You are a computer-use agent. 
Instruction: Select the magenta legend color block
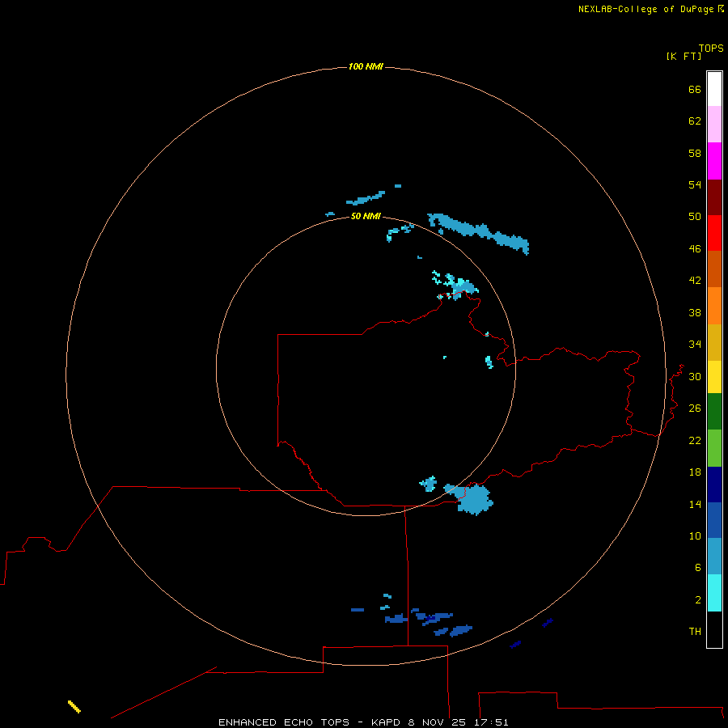coord(714,161)
